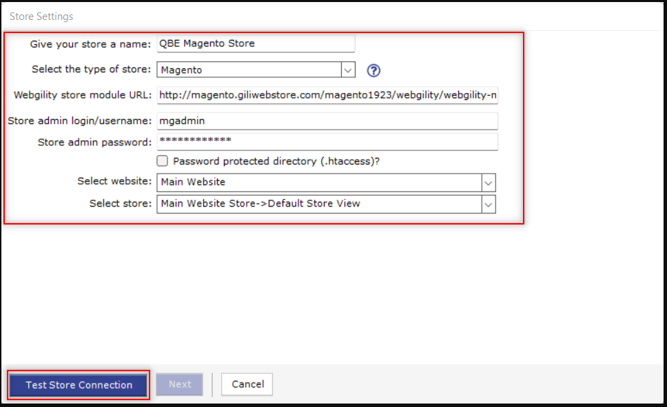Click the 'Webgility store module URL' label

coord(83,95)
